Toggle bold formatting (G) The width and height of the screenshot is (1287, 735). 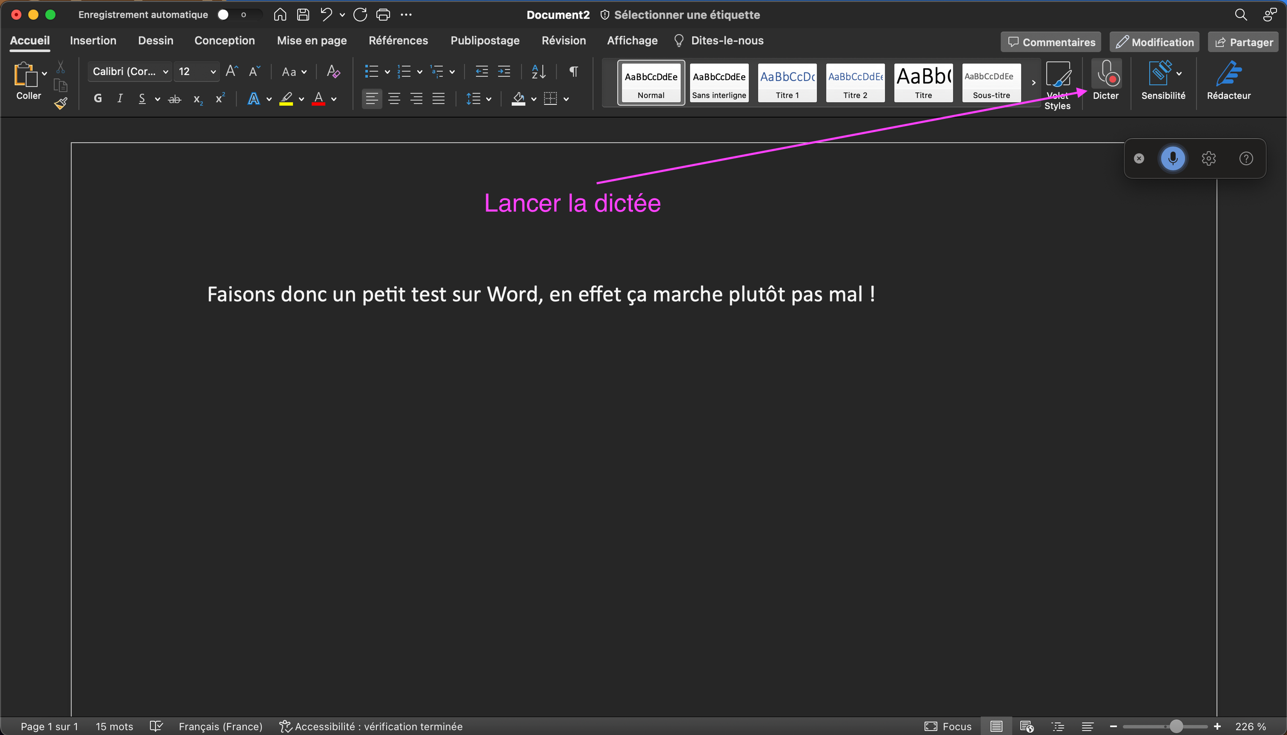click(98, 98)
